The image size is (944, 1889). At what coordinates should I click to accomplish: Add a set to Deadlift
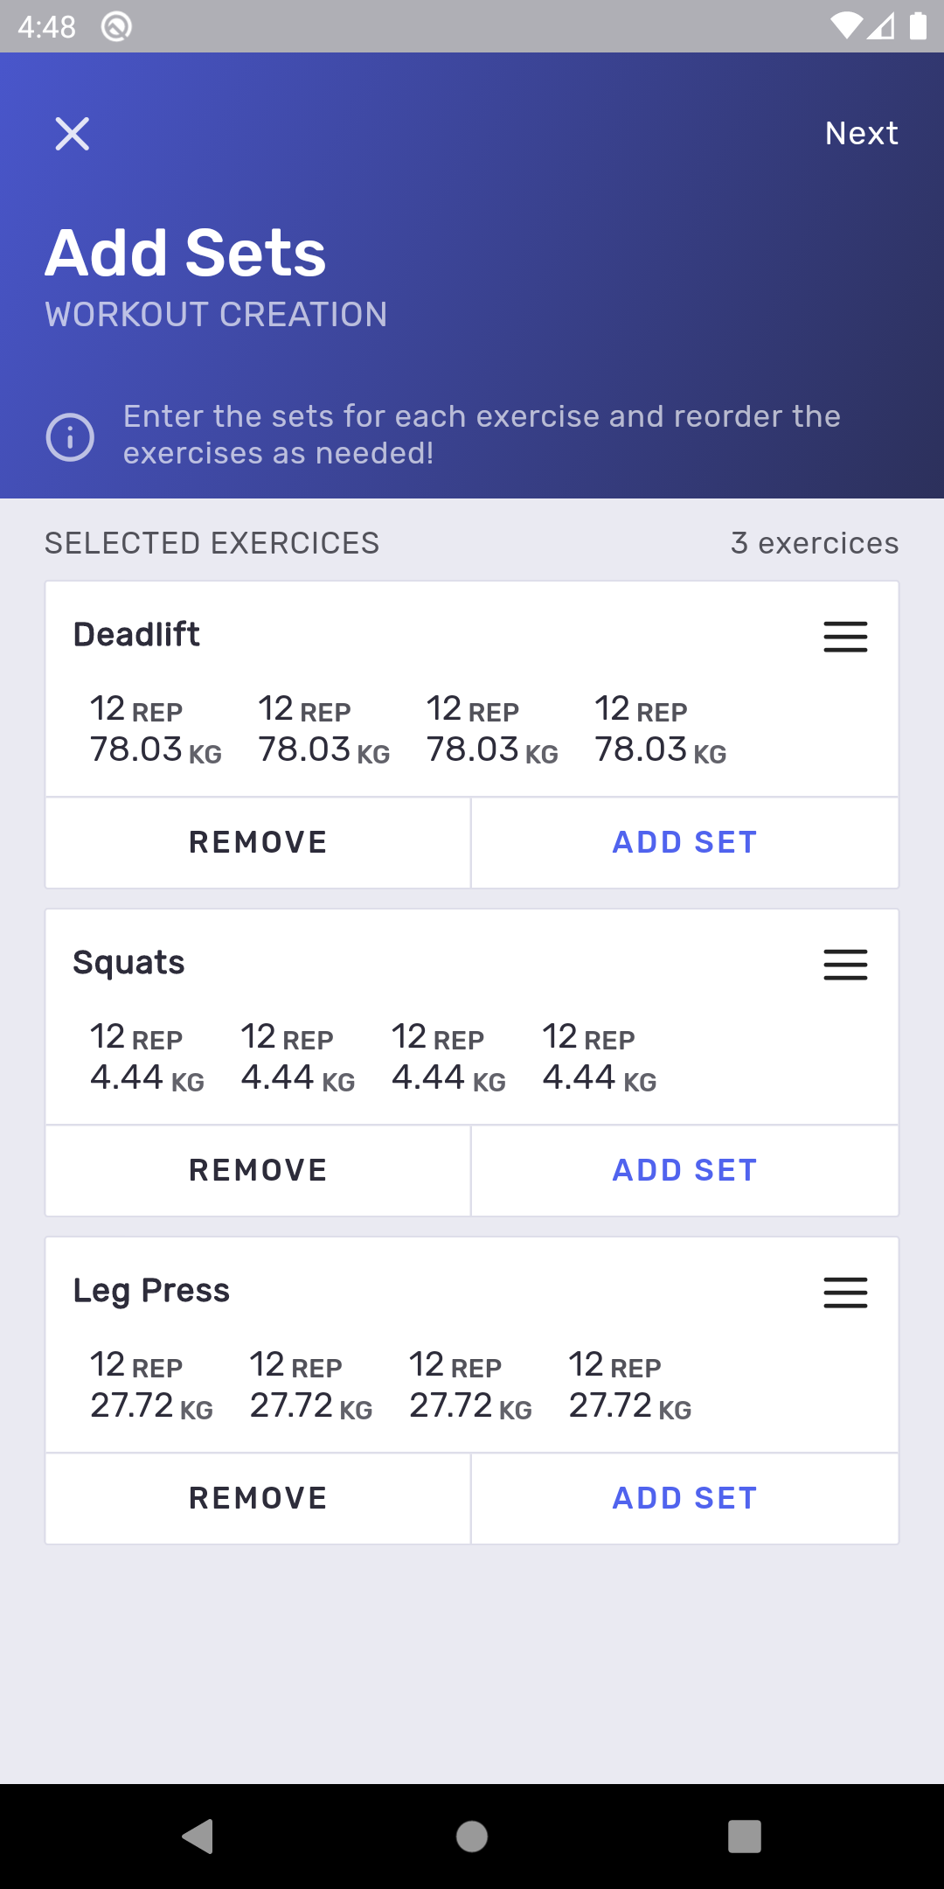pos(684,842)
